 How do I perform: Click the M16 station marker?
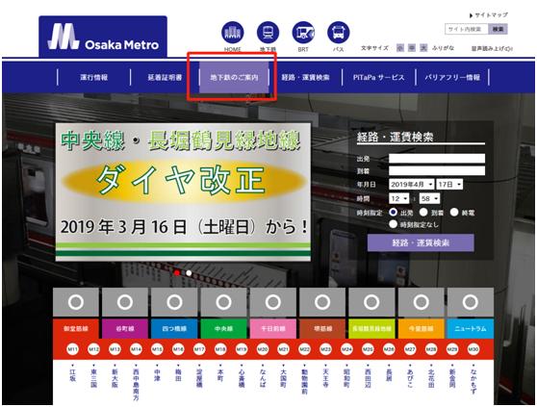tap(178, 349)
